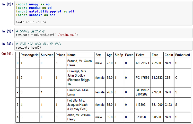Click the 'import numpy as np' line

tap(33, 4)
